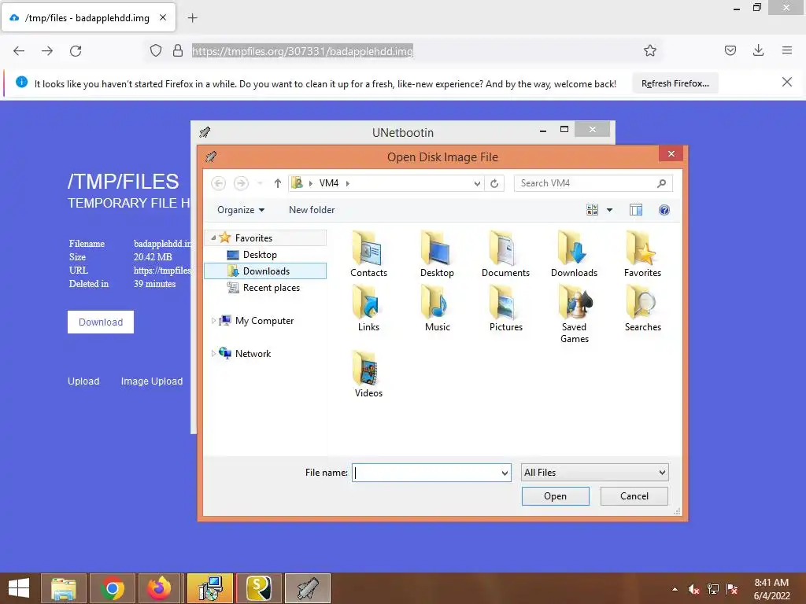
Task: Go forward in the file dialog
Action: point(241,183)
